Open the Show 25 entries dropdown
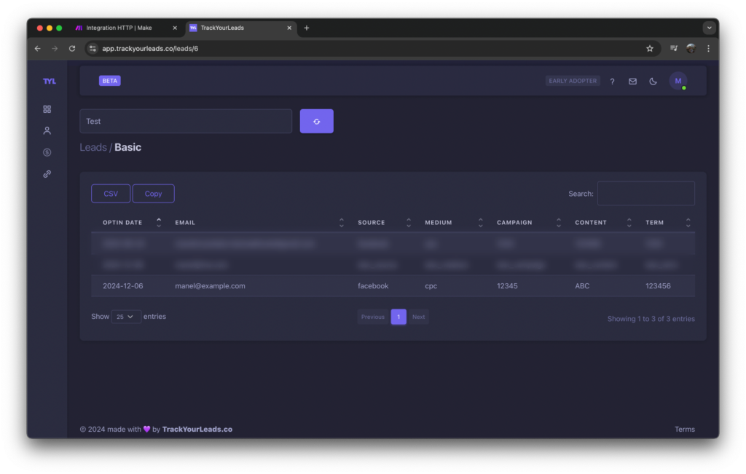This screenshot has height=474, width=746. click(125, 317)
